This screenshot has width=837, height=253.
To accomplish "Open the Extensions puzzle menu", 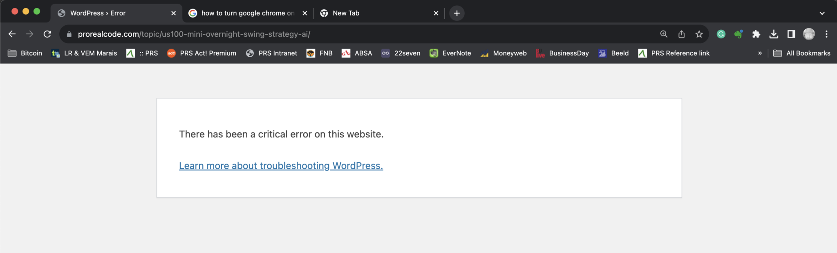I will click(756, 34).
